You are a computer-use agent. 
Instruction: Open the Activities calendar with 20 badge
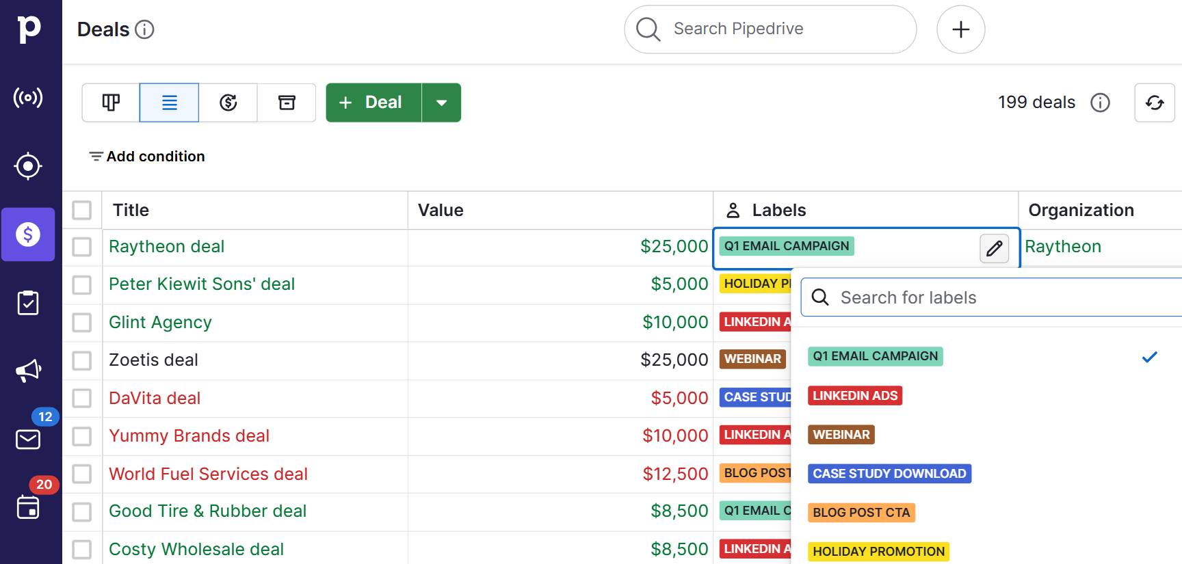[28, 507]
